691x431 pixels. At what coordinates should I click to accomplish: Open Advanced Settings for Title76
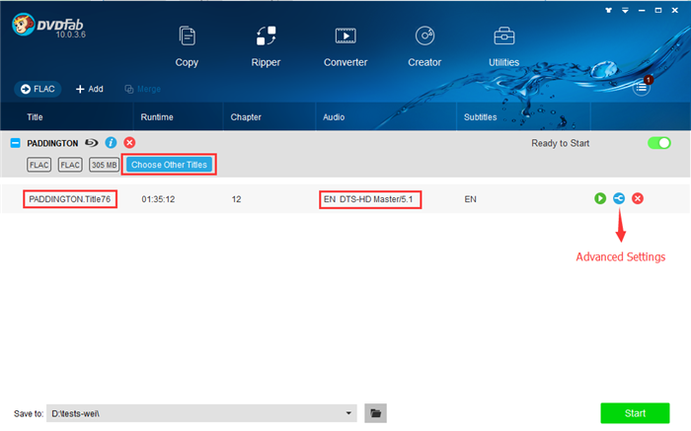click(x=619, y=198)
